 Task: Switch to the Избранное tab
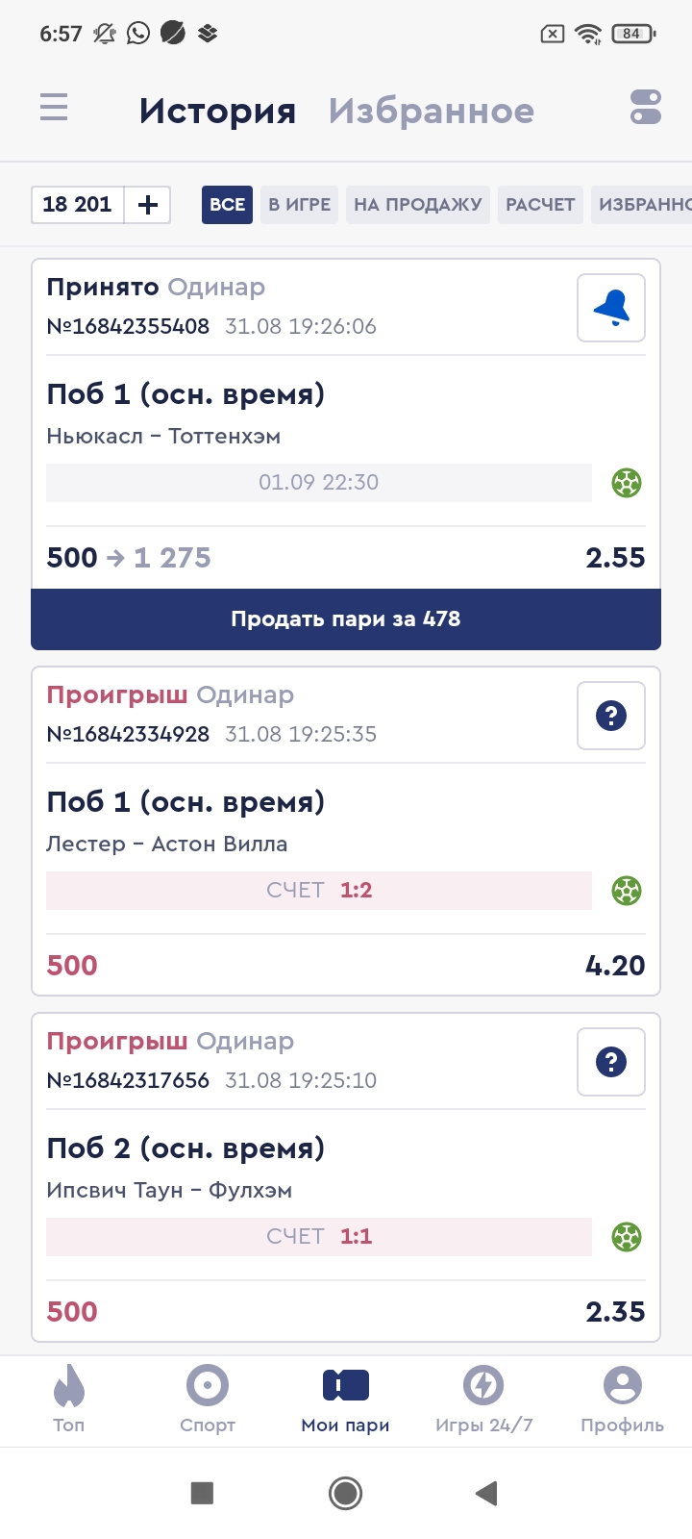click(431, 112)
